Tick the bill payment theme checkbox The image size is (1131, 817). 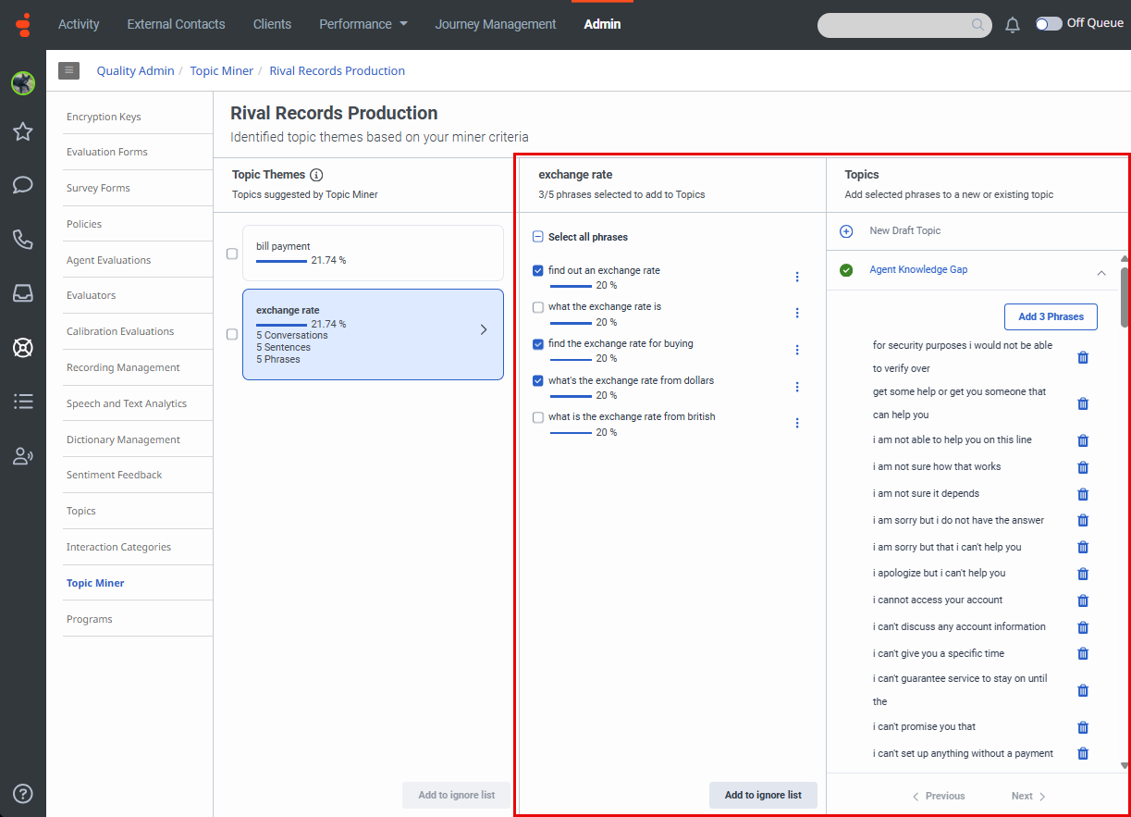[232, 254]
